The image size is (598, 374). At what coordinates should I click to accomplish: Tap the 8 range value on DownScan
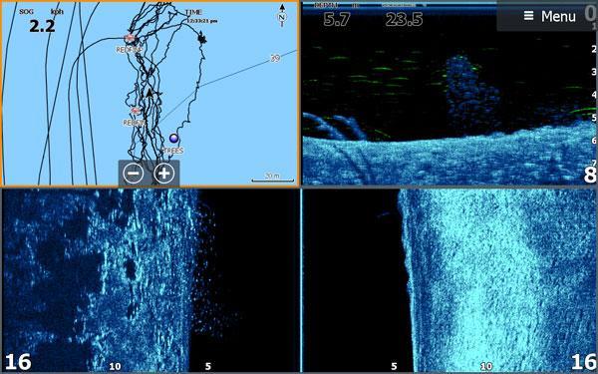tap(590, 175)
